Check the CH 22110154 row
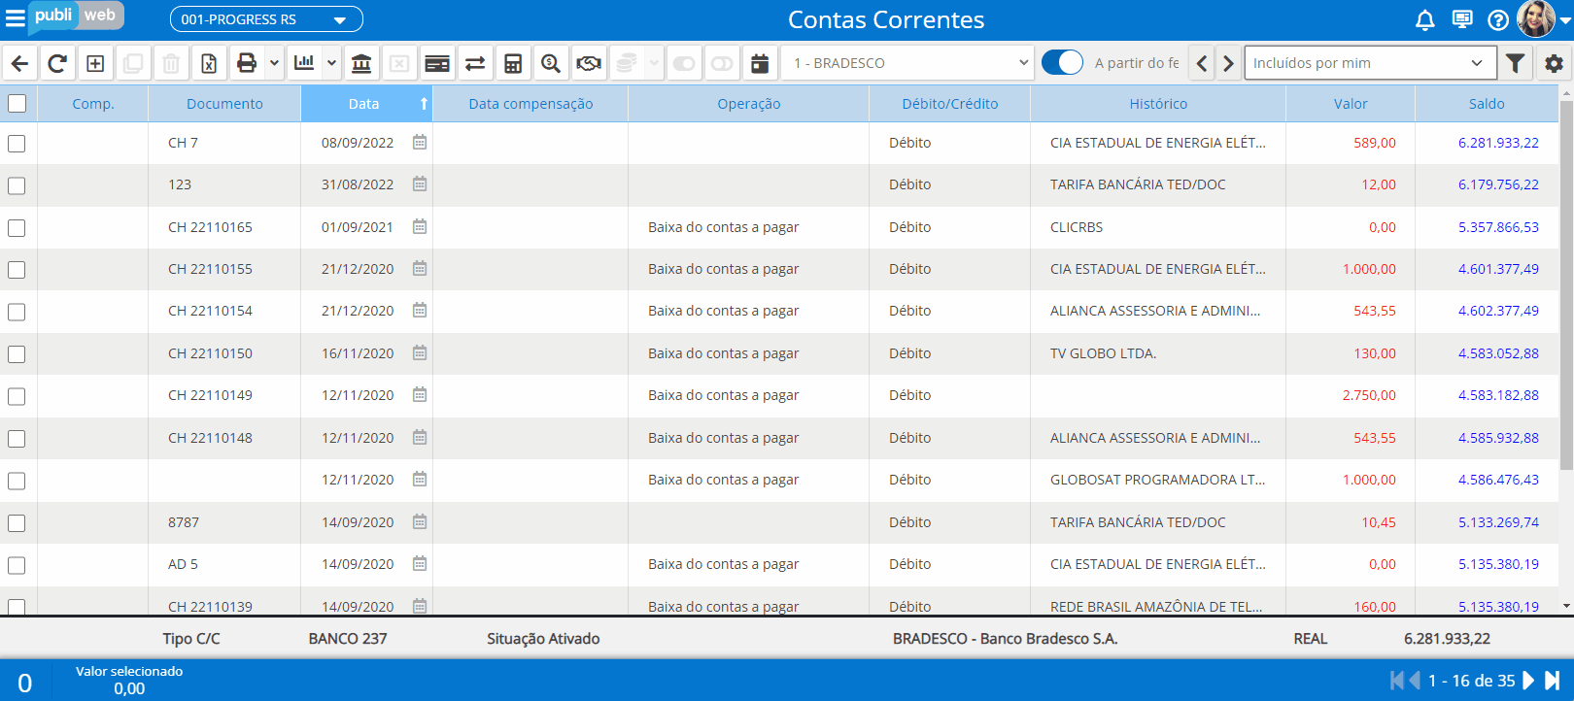The width and height of the screenshot is (1574, 701). tap(17, 312)
